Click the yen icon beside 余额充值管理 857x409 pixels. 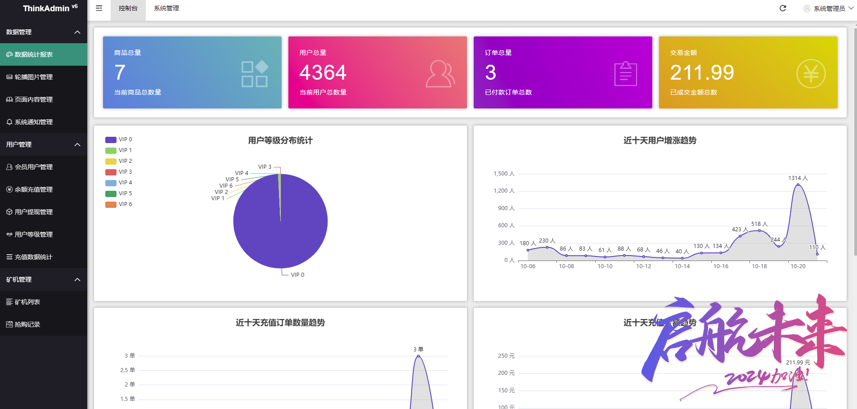click(9, 189)
